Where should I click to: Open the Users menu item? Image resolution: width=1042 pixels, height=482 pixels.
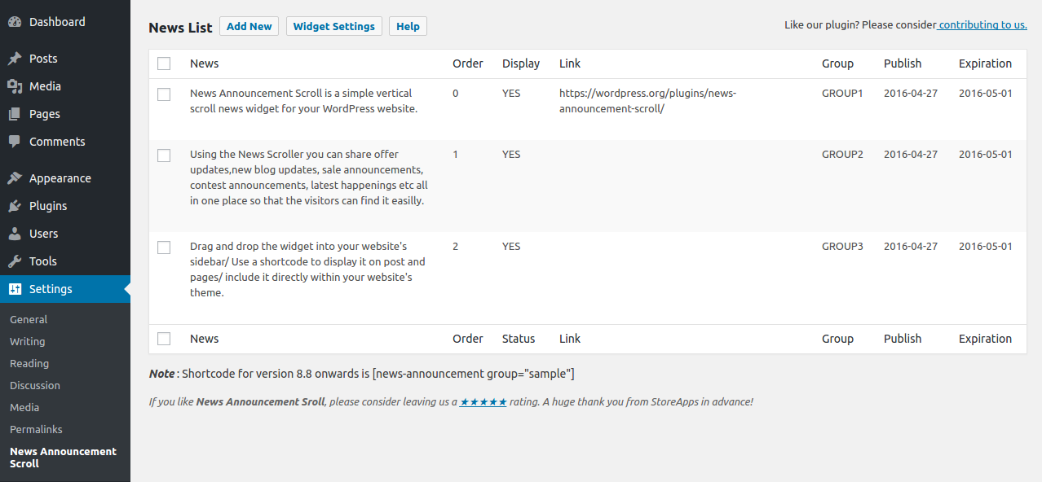pos(65,234)
